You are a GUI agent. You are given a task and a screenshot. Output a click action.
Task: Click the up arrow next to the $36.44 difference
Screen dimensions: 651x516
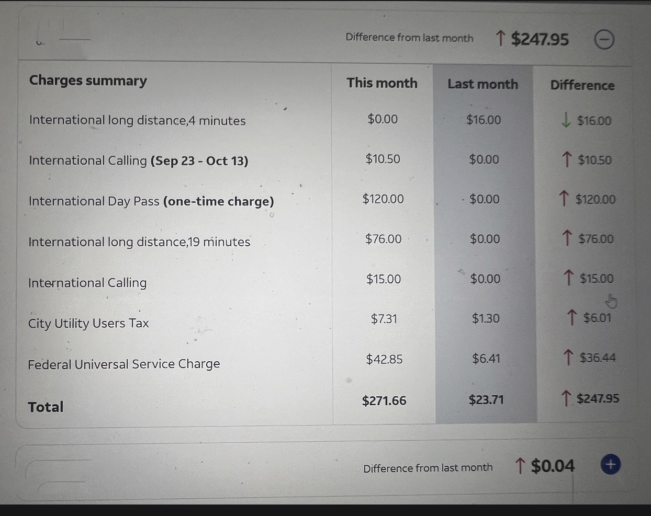[x=568, y=358]
